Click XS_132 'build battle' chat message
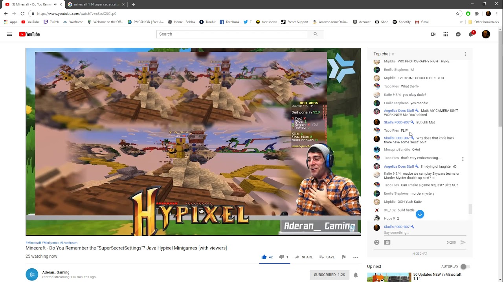The image size is (503, 282). (x=406, y=210)
